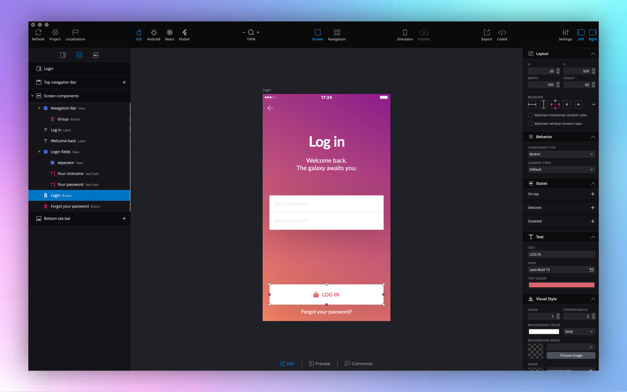Click the Export icon
The height and width of the screenshot is (392, 627).
tap(487, 32)
